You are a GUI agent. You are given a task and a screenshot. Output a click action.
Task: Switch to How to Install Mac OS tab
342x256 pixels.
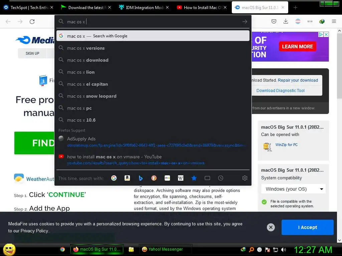(x=202, y=8)
